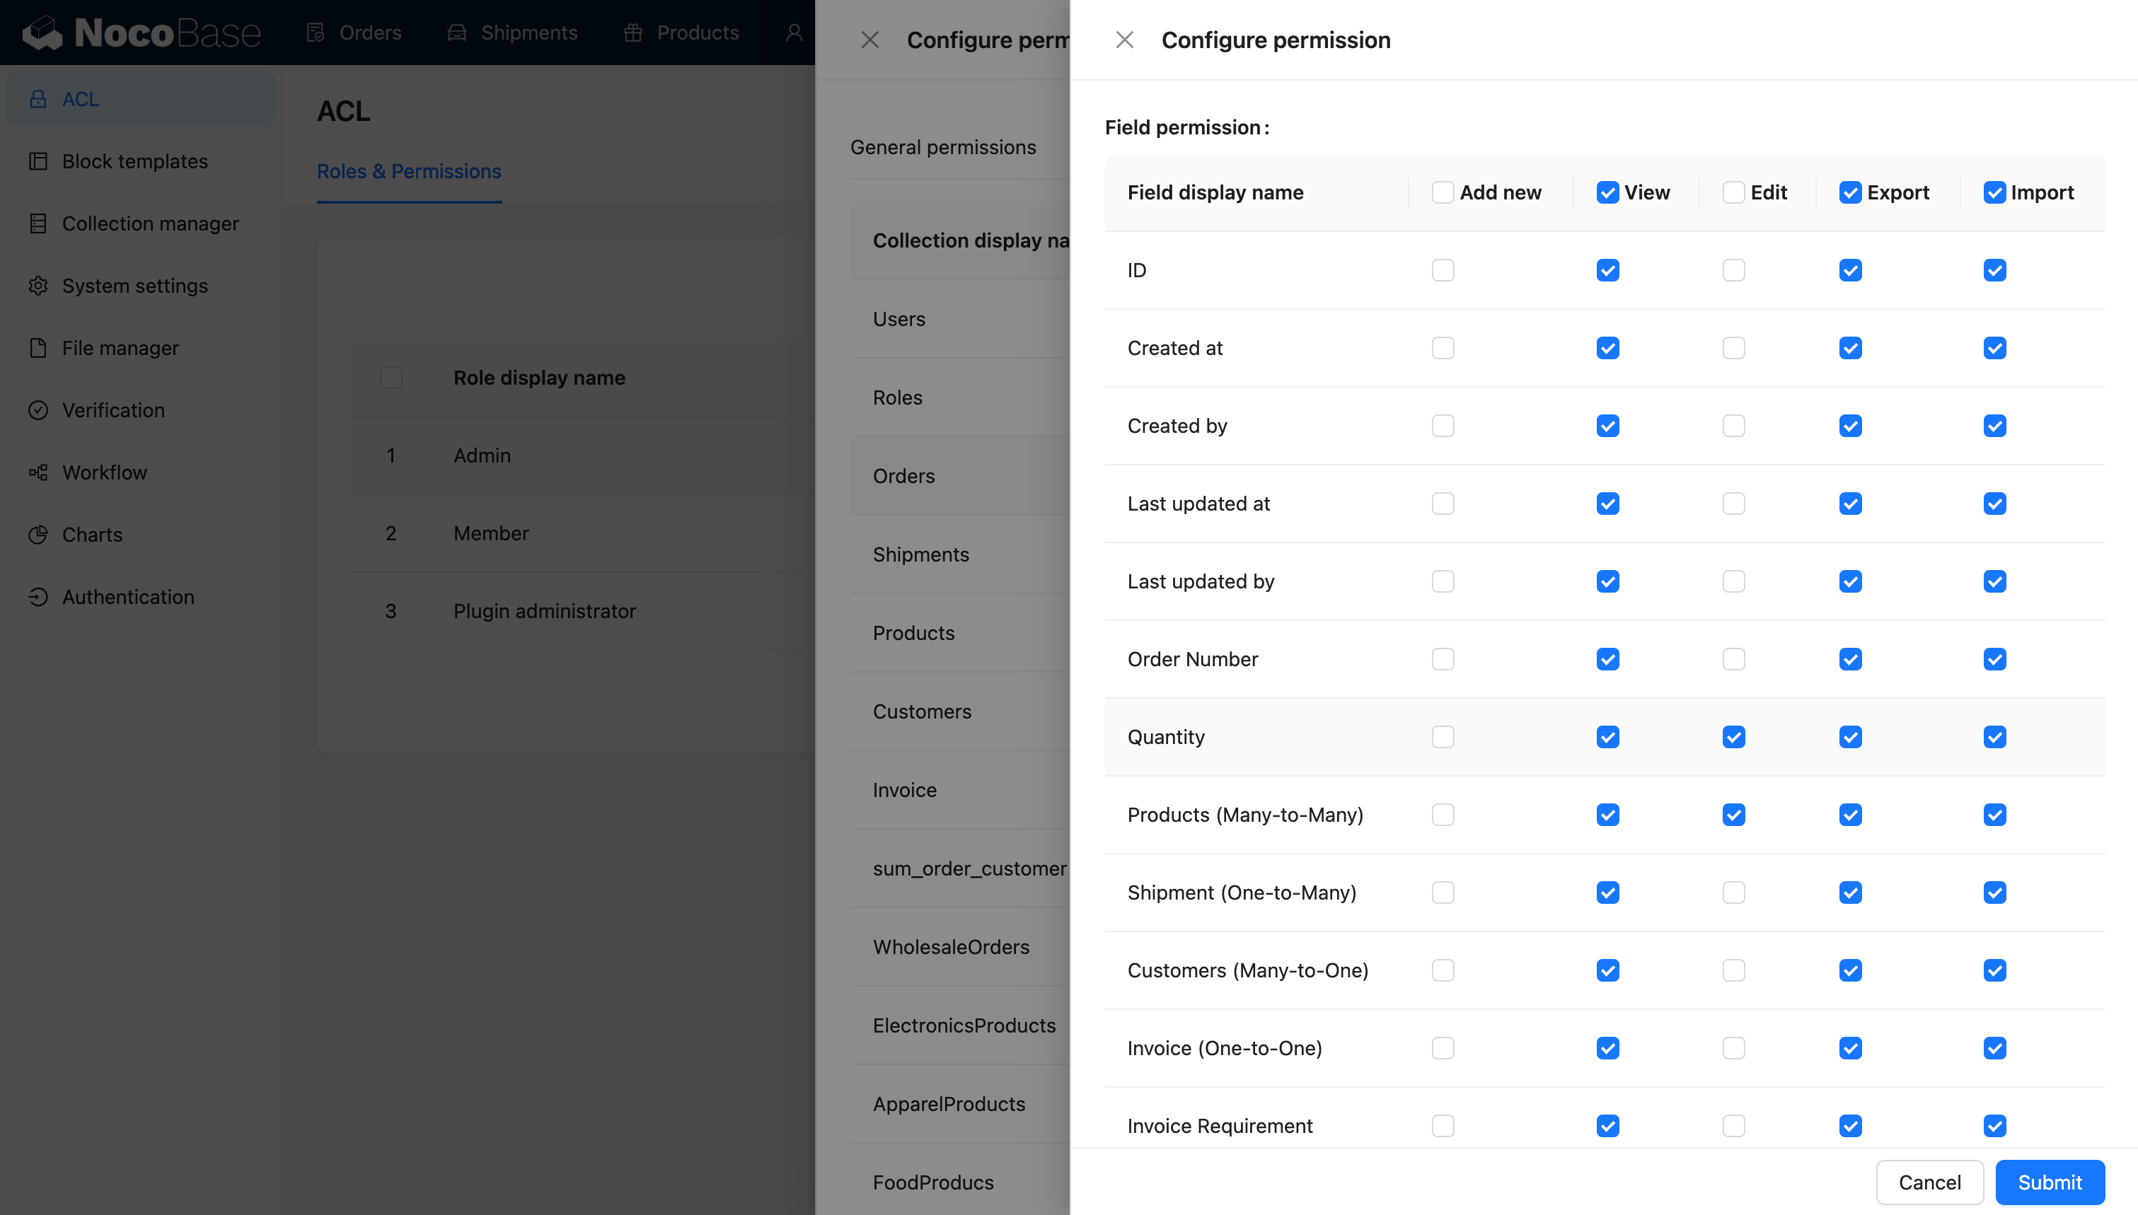The height and width of the screenshot is (1215, 2138).
Task: Click the Charts pie icon
Action: click(37, 535)
